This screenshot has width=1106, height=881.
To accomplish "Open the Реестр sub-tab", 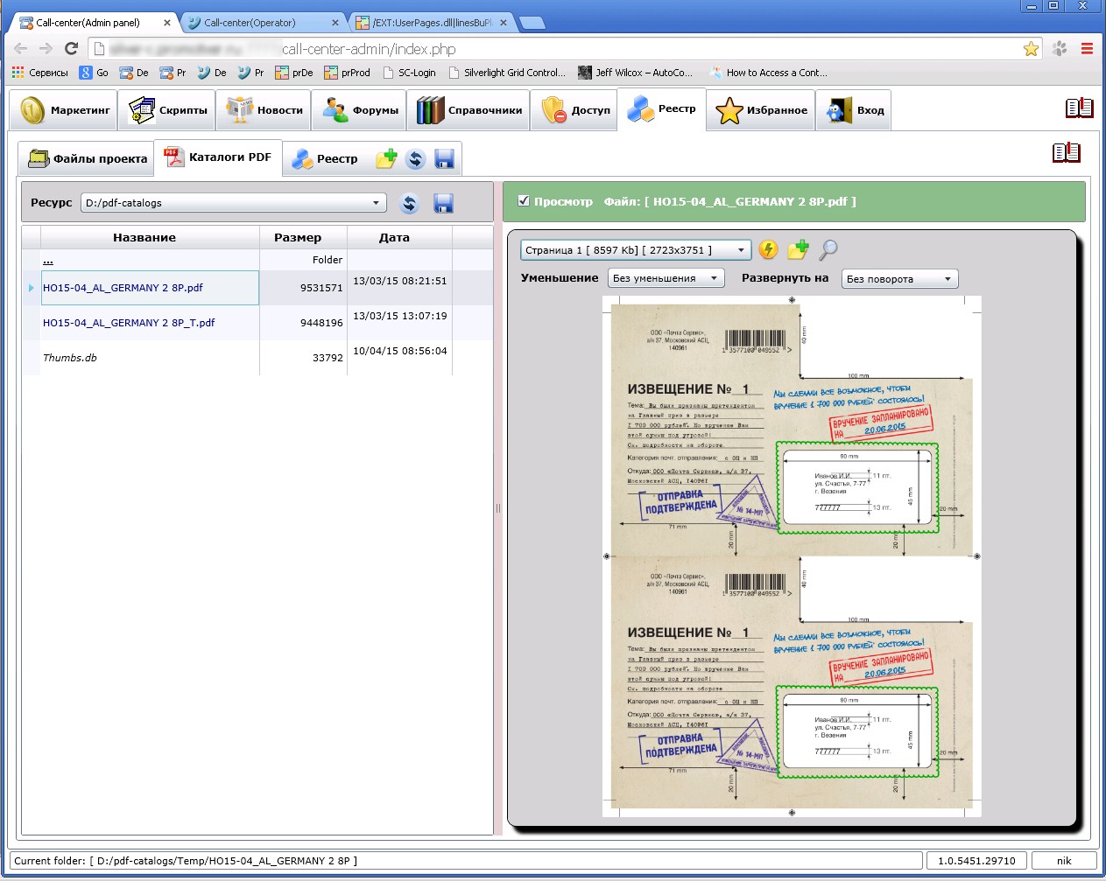I will (x=326, y=158).
